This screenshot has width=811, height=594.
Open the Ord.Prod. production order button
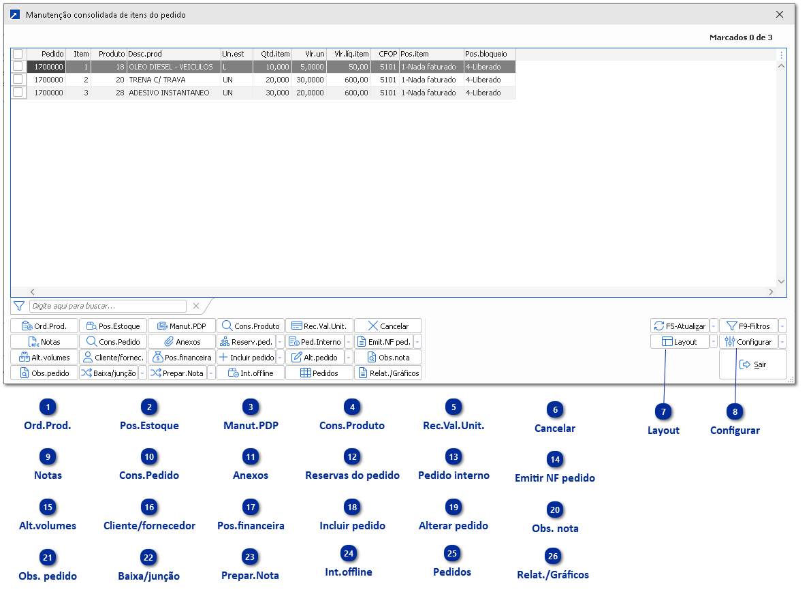coord(44,326)
